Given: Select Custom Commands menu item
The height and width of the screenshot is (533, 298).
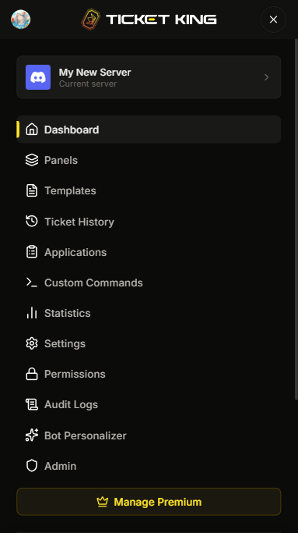Looking at the screenshot, I should click(149, 282).
